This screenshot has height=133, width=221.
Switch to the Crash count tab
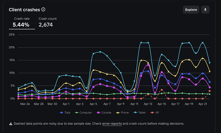click(47, 23)
